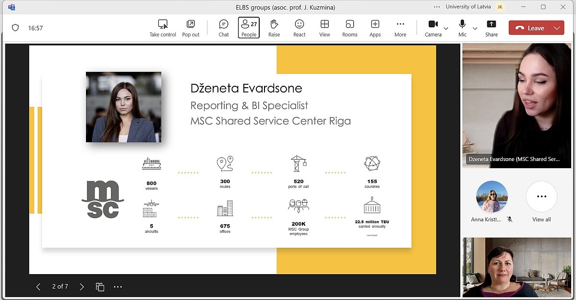Screen dimensions: 576x300
Task: Click the TEU container icon
Action: point(372,206)
